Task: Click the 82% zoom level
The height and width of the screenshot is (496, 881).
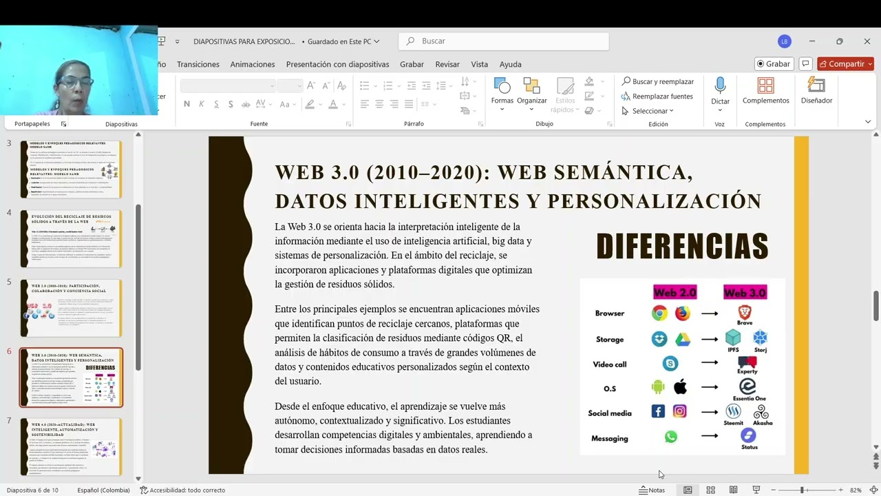Action: [x=856, y=490]
